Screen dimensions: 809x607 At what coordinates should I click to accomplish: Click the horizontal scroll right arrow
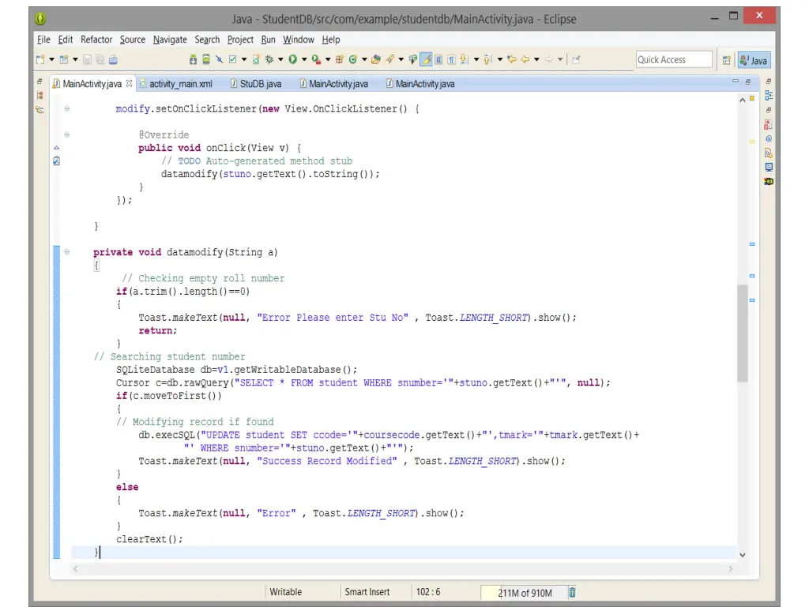731,569
